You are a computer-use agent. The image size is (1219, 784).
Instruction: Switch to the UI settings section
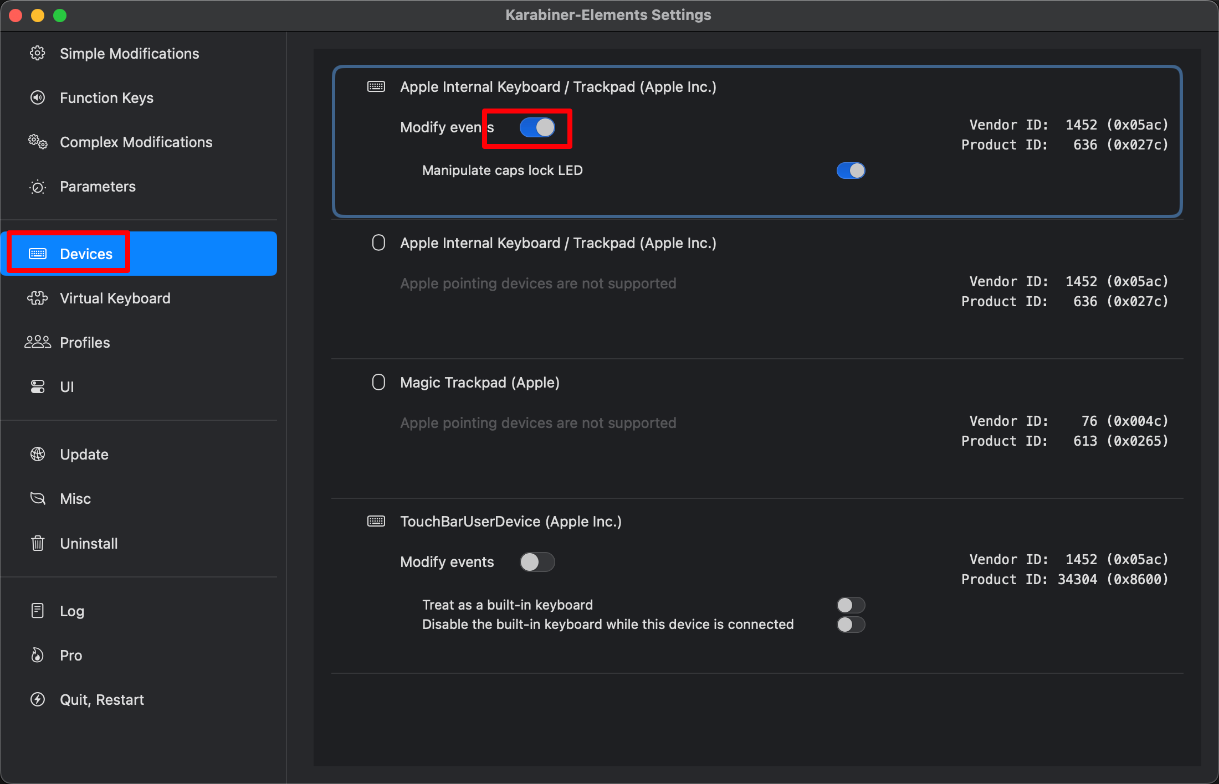tap(66, 387)
